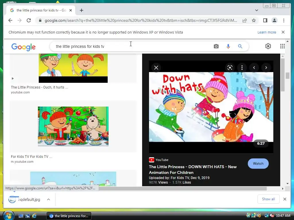
Task: Open Christmas dinner result thumbnail
Action: [73, 126]
